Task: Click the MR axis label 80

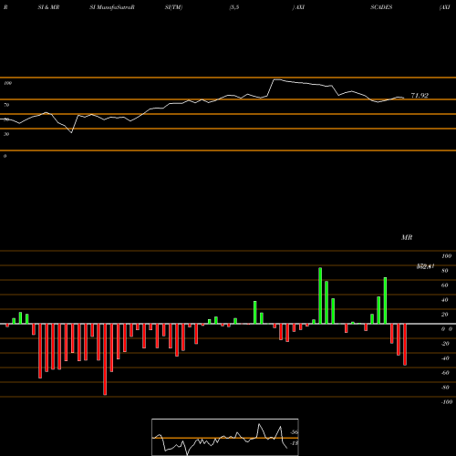Action: coord(445,271)
